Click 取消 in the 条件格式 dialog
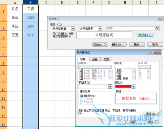Image resolution: width=164 pixels, height=129 pixels. click(155, 45)
